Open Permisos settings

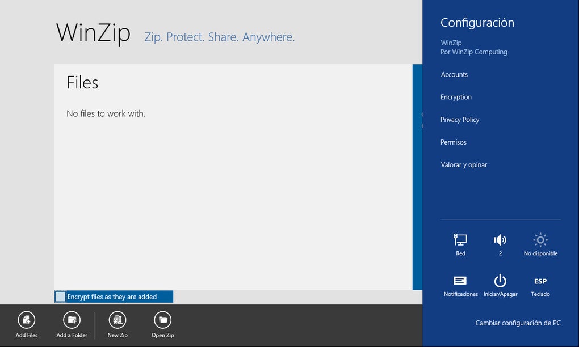453,142
